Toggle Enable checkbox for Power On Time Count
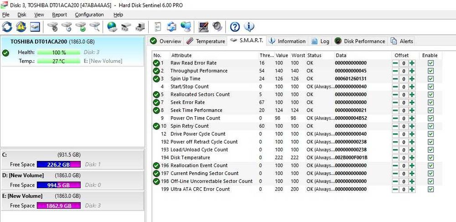Image resolution: width=456 pixels, height=222 pixels. (431, 118)
